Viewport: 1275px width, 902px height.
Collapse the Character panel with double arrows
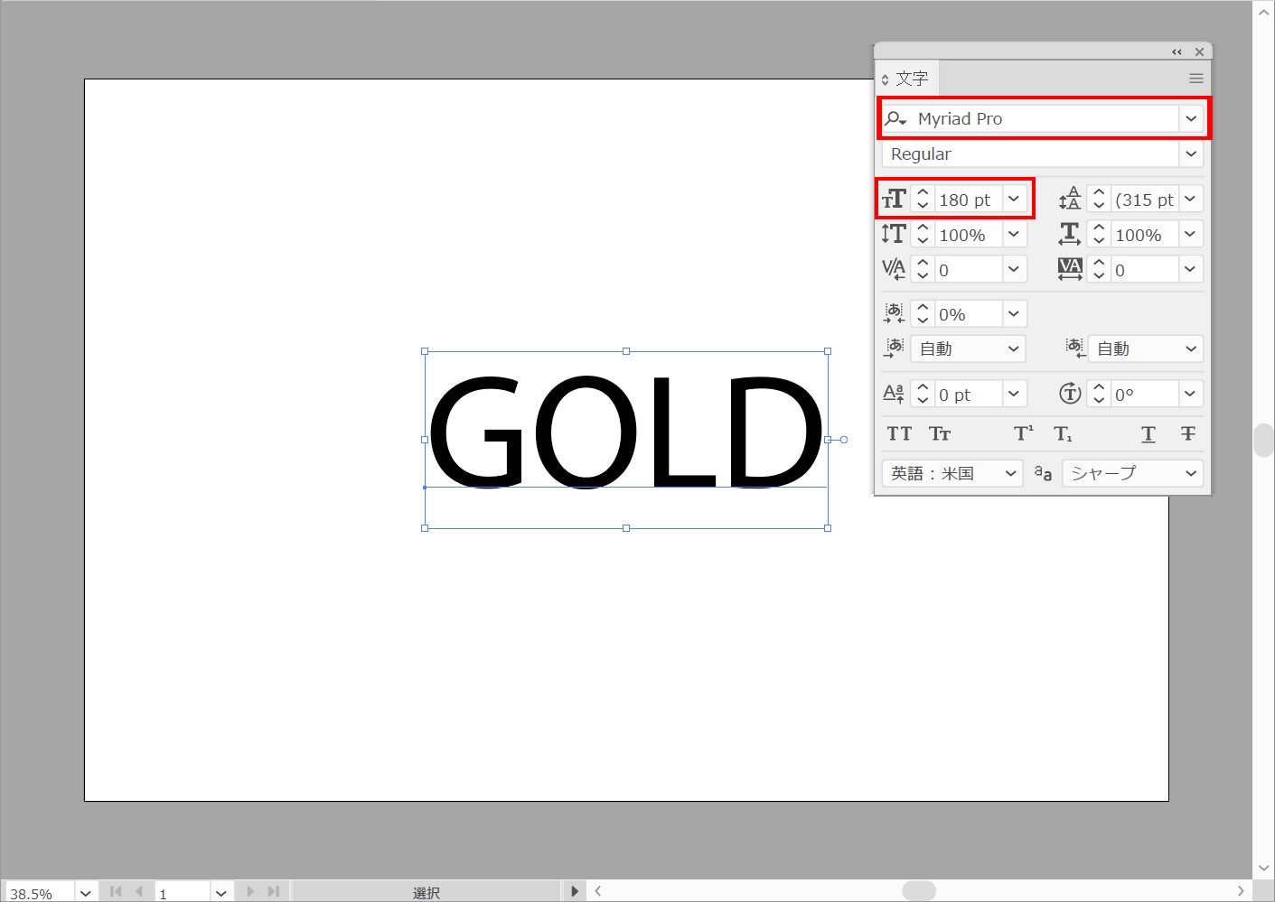(x=1177, y=52)
